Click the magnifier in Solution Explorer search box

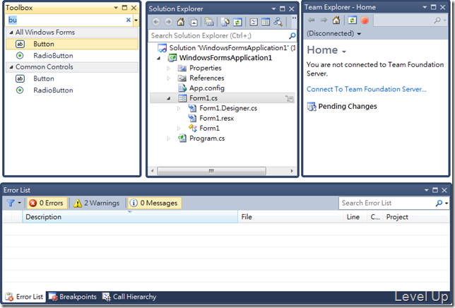pyautogui.click(x=292, y=35)
